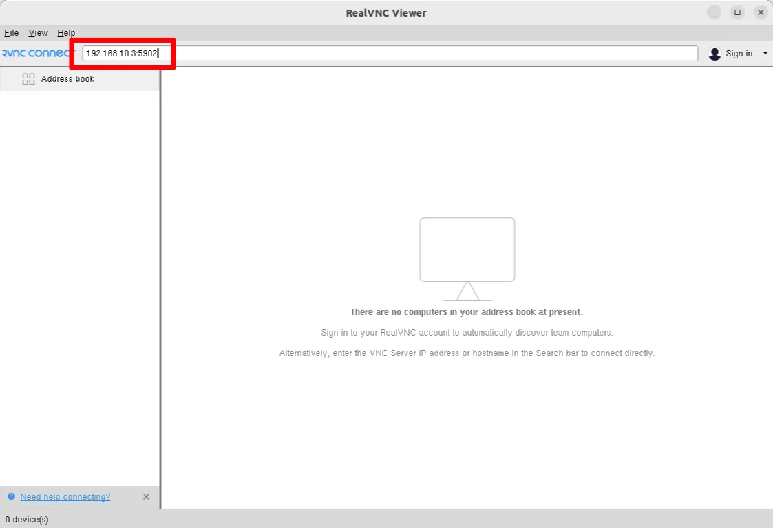Open the Need help connecting? link

[x=65, y=497]
